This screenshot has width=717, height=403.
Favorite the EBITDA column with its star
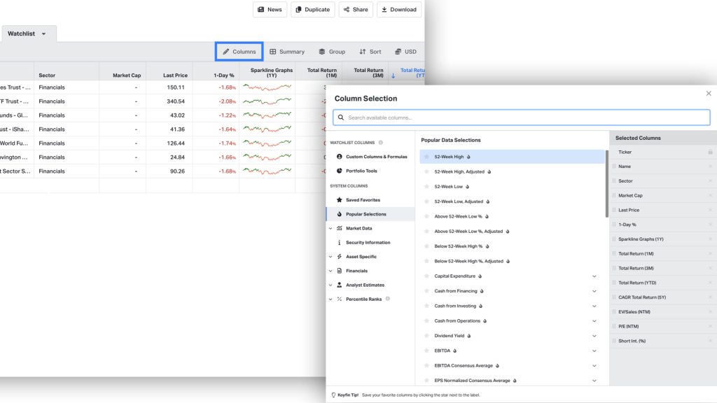point(427,351)
